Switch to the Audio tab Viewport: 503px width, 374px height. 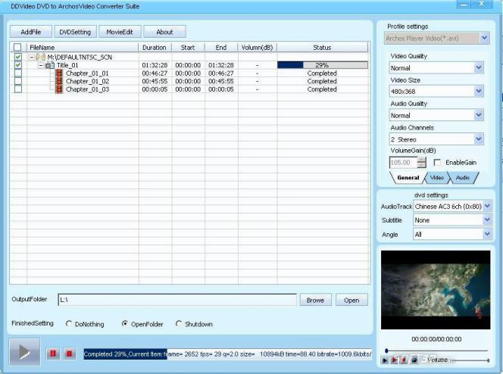tap(463, 178)
